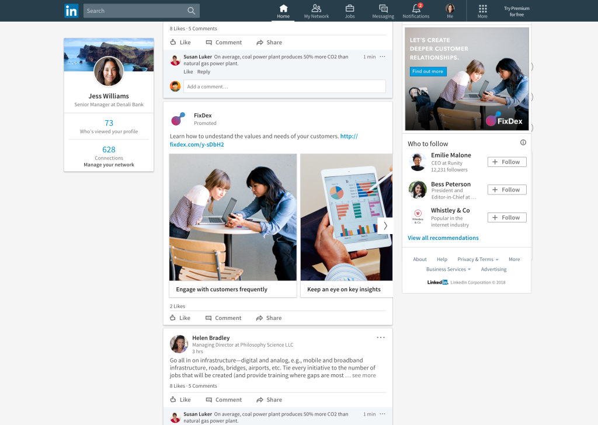Click Find out more on FixDex ad
The image size is (598, 425).
click(427, 71)
